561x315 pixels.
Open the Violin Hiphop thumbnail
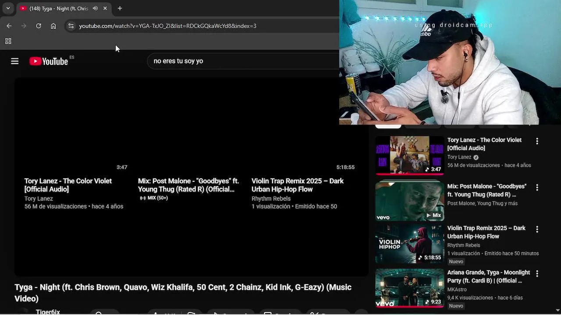(x=410, y=244)
